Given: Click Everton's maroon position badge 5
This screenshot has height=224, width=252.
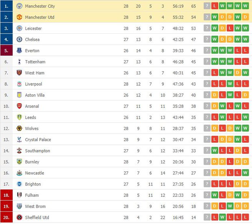Looking at the screenshot, I should pos(7,51).
